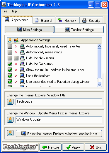Open the File menu

click(x=5, y=11)
